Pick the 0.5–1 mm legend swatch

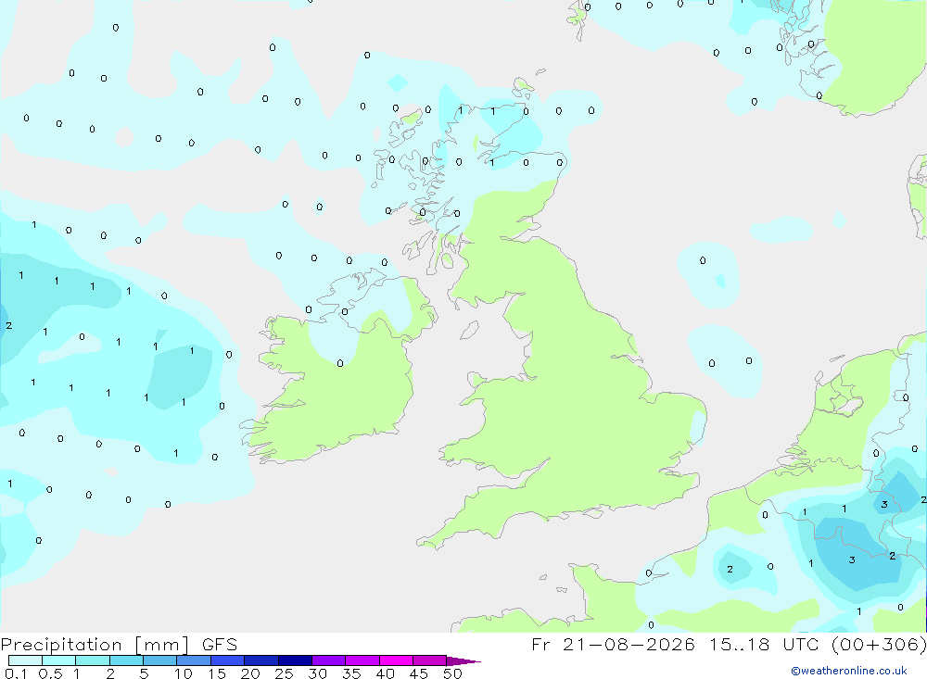point(59,660)
